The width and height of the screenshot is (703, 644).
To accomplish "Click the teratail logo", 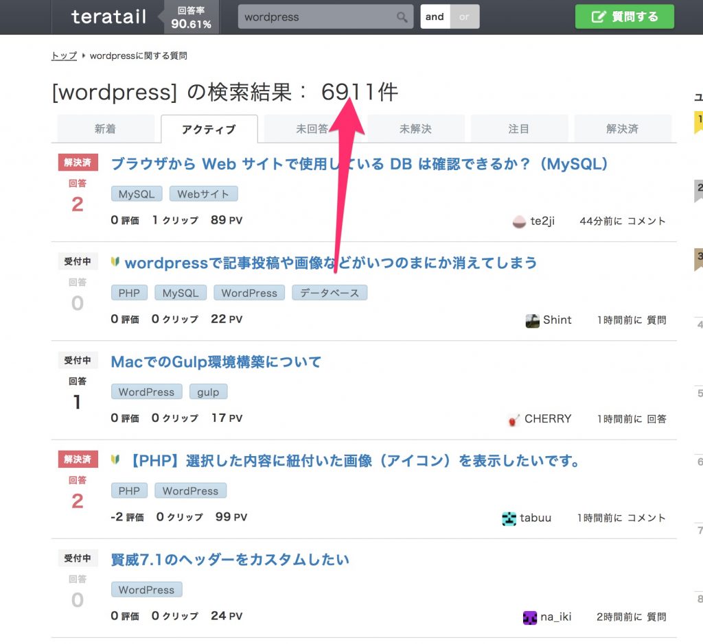I will 108,17.
